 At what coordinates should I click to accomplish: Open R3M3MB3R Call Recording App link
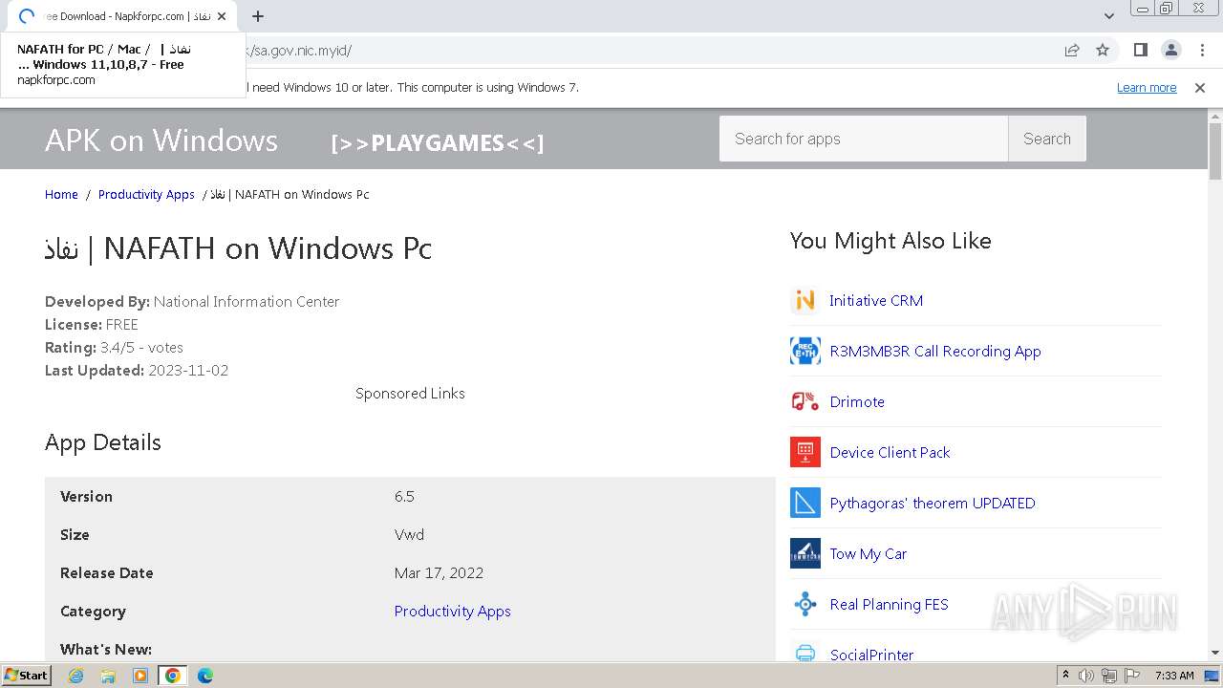(x=935, y=351)
